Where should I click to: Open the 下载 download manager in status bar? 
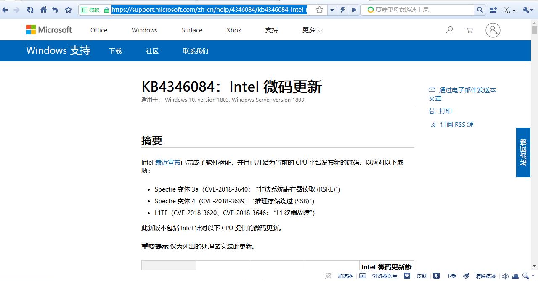tap(451, 276)
